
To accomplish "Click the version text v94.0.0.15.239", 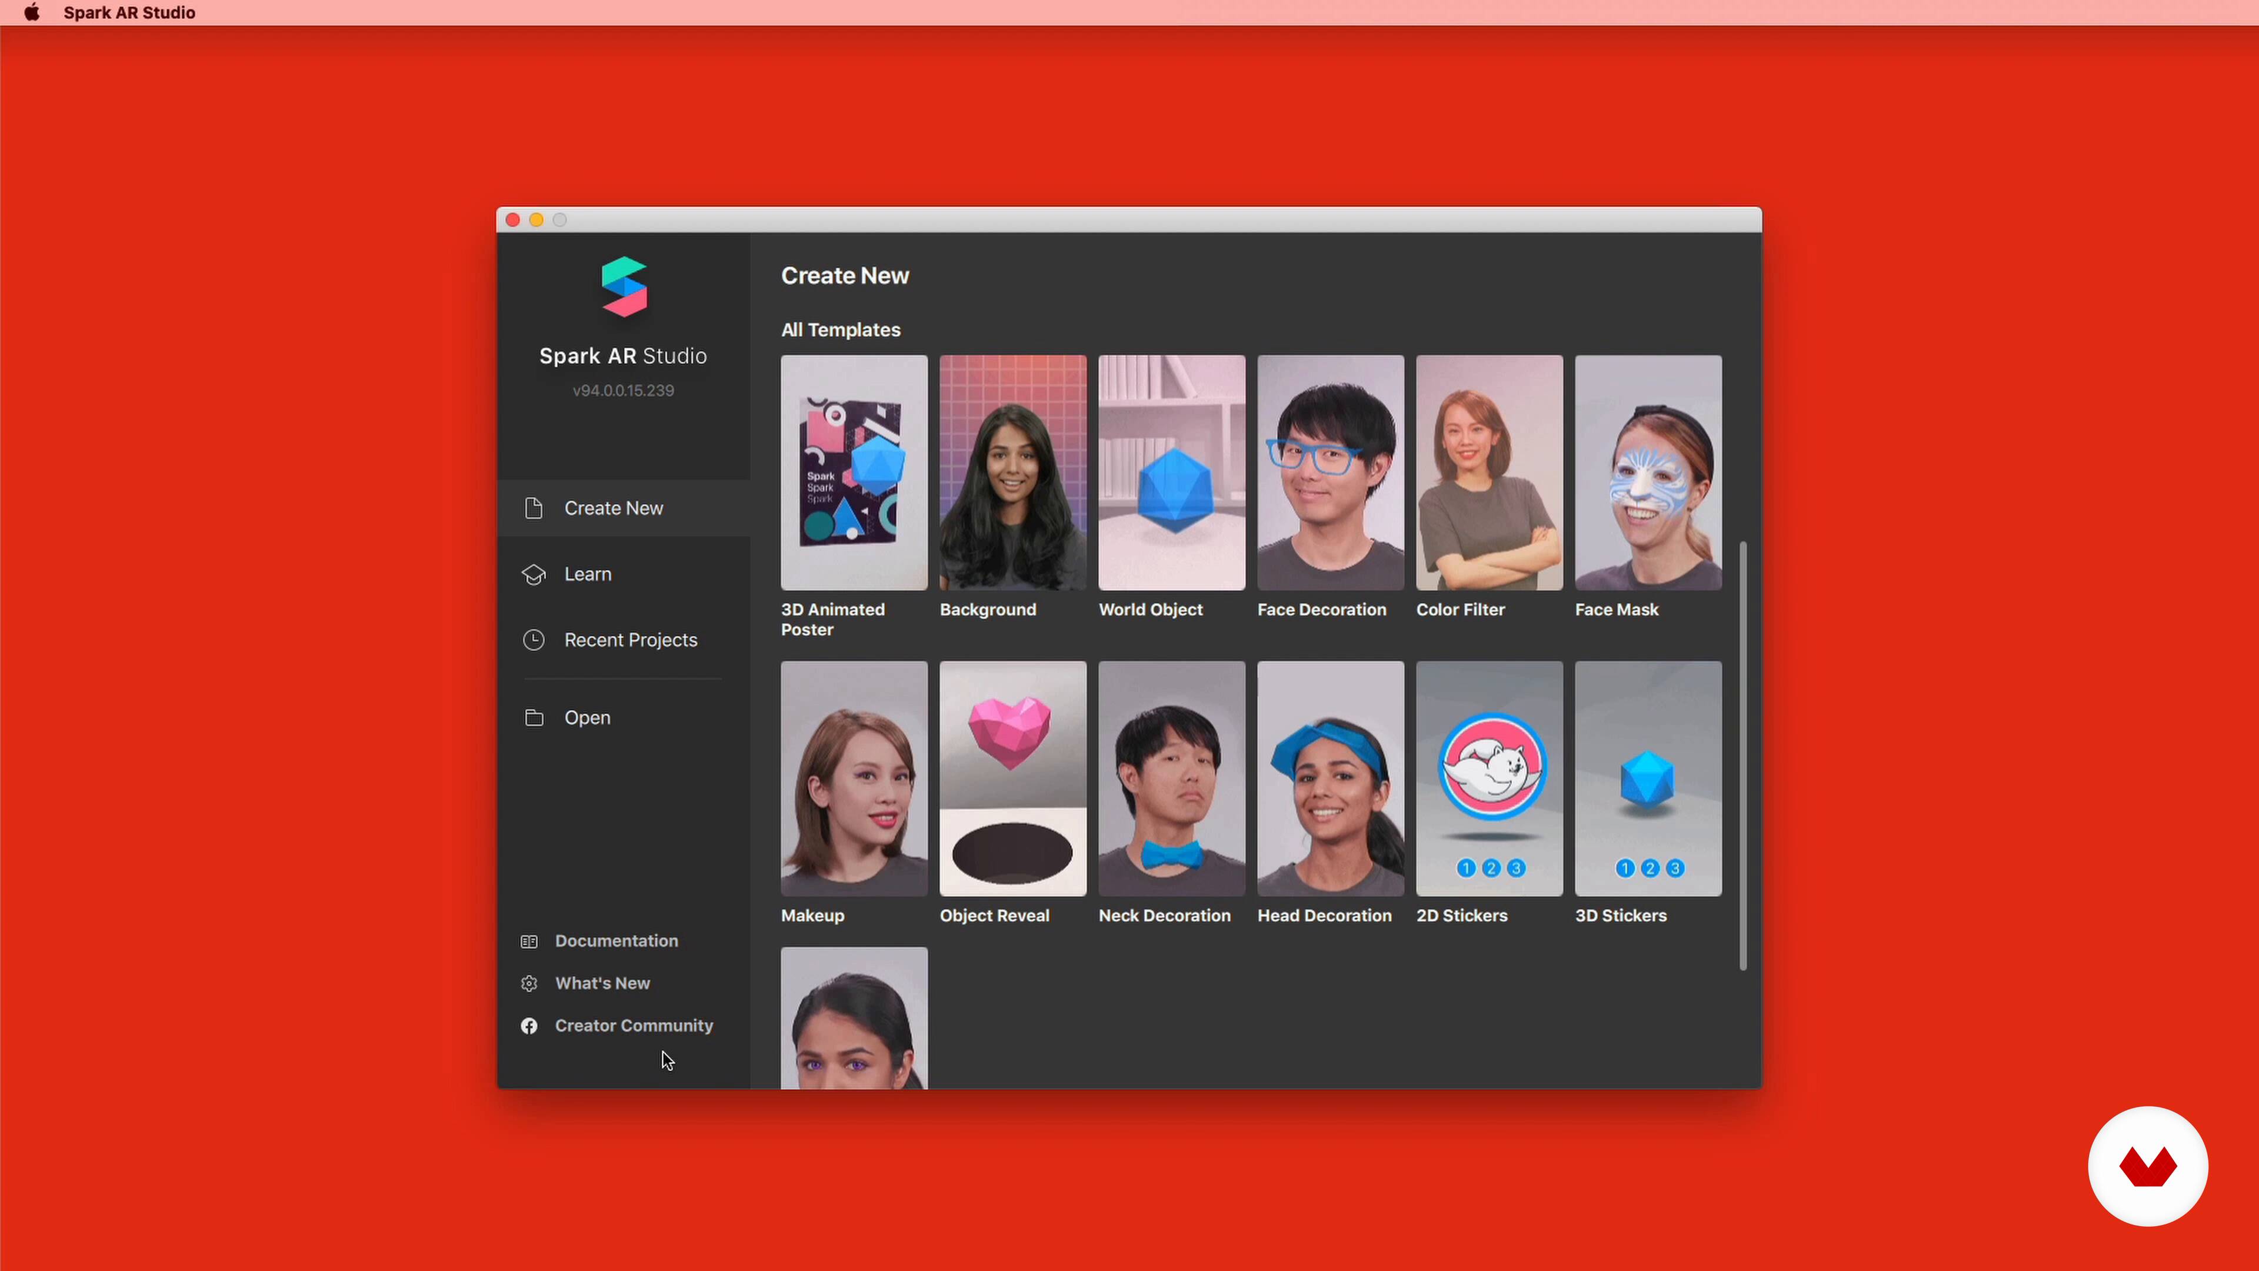I will [x=624, y=390].
